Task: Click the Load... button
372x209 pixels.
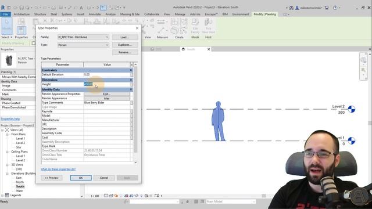Action: point(125,37)
